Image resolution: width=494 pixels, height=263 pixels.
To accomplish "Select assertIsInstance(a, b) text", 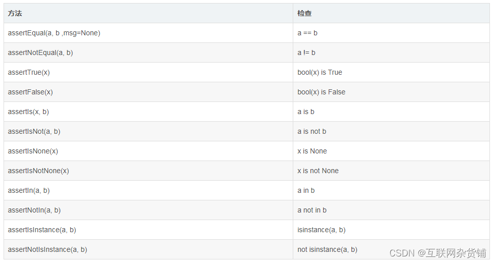I will pos(42,230).
